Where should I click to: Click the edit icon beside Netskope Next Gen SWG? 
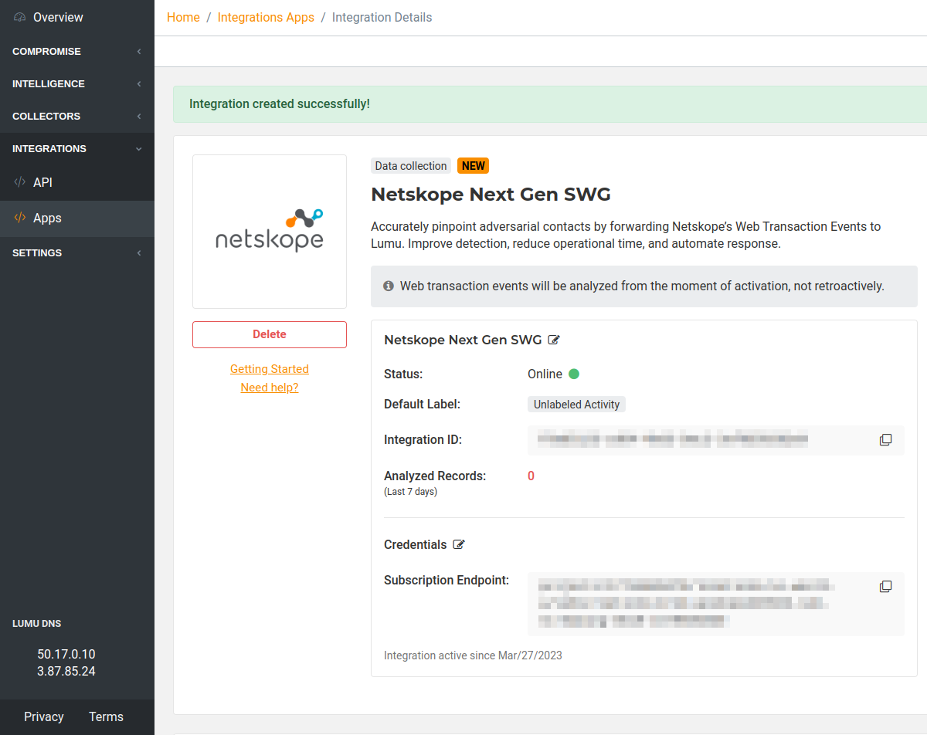pyautogui.click(x=554, y=340)
